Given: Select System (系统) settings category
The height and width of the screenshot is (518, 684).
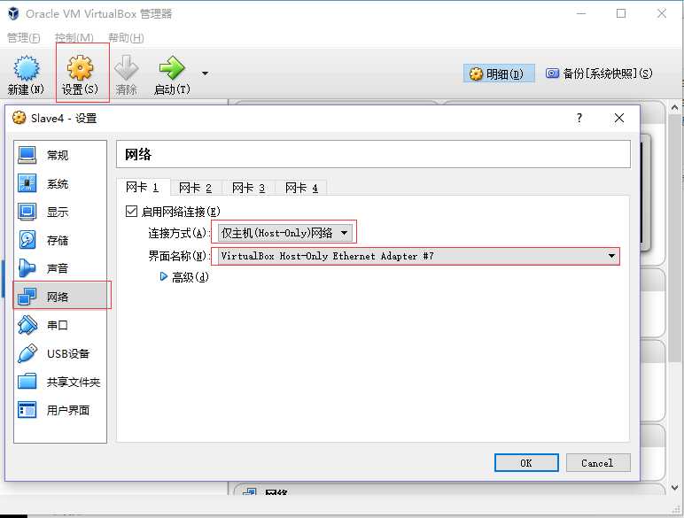Looking at the screenshot, I should [60, 183].
